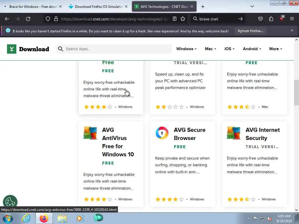Reload the current page

(28, 19)
